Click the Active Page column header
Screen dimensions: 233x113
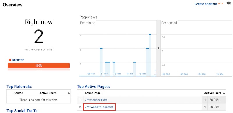coord(92,93)
